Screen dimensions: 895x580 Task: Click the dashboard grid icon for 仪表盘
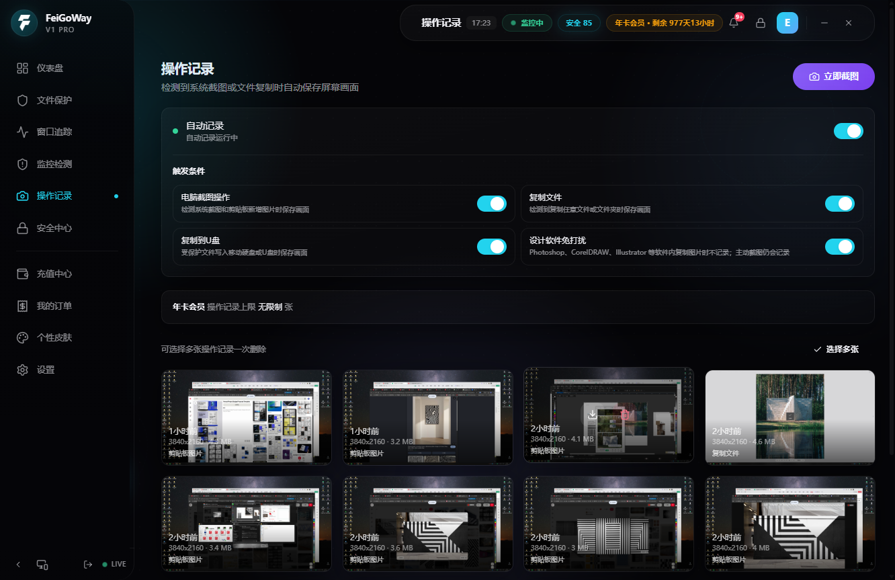[x=23, y=68]
